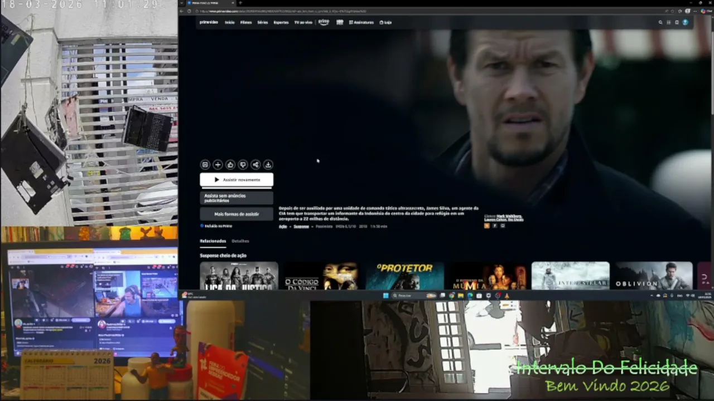Click the email share icon below cast
This screenshot has height=401, width=714.
(x=502, y=226)
